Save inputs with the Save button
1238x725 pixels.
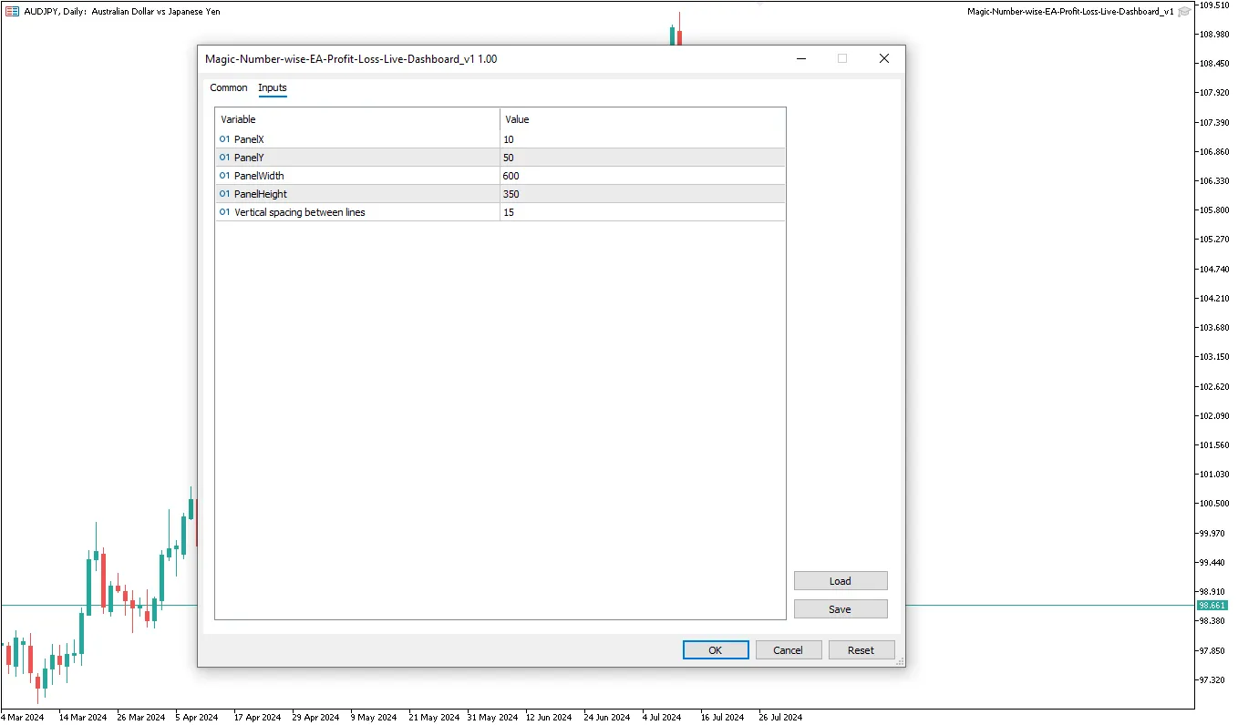pyautogui.click(x=841, y=609)
